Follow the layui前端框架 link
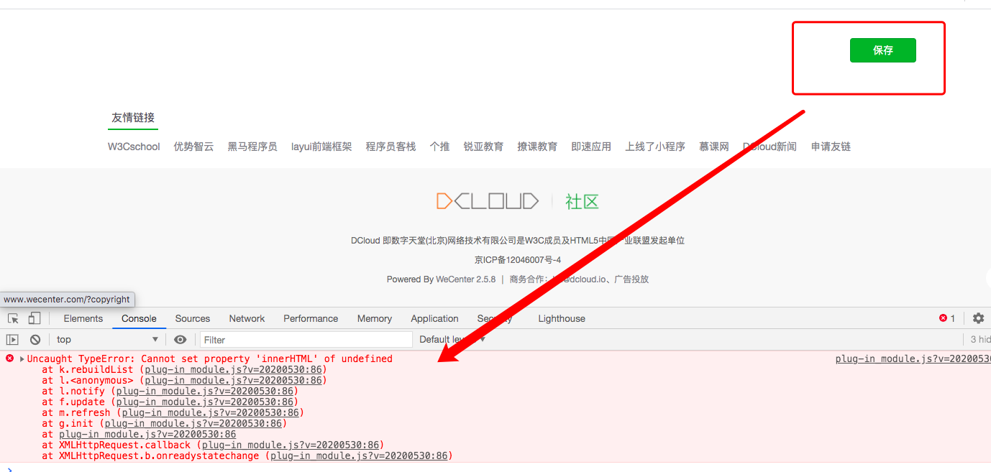The image size is (991, 472). click(x=321, y=147)
